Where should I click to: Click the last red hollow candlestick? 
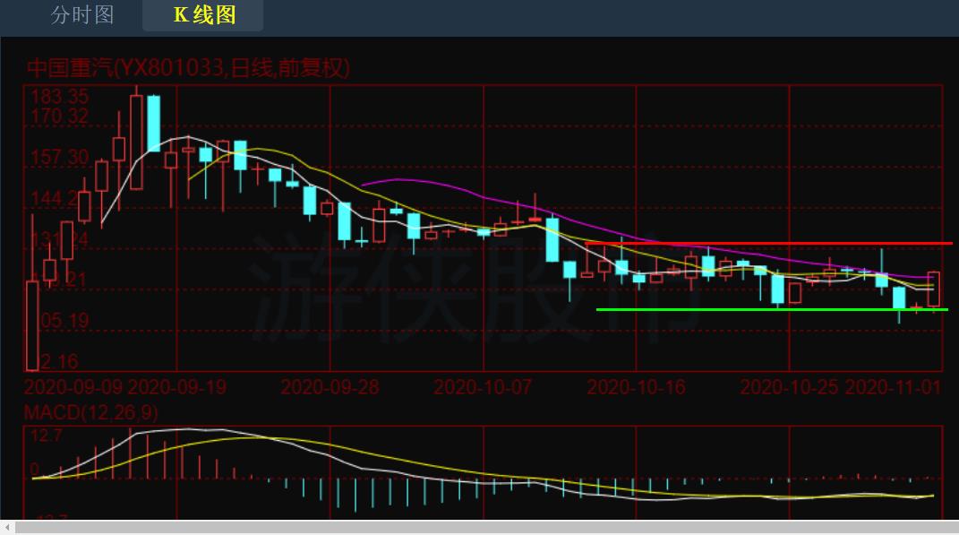(933, 289)
